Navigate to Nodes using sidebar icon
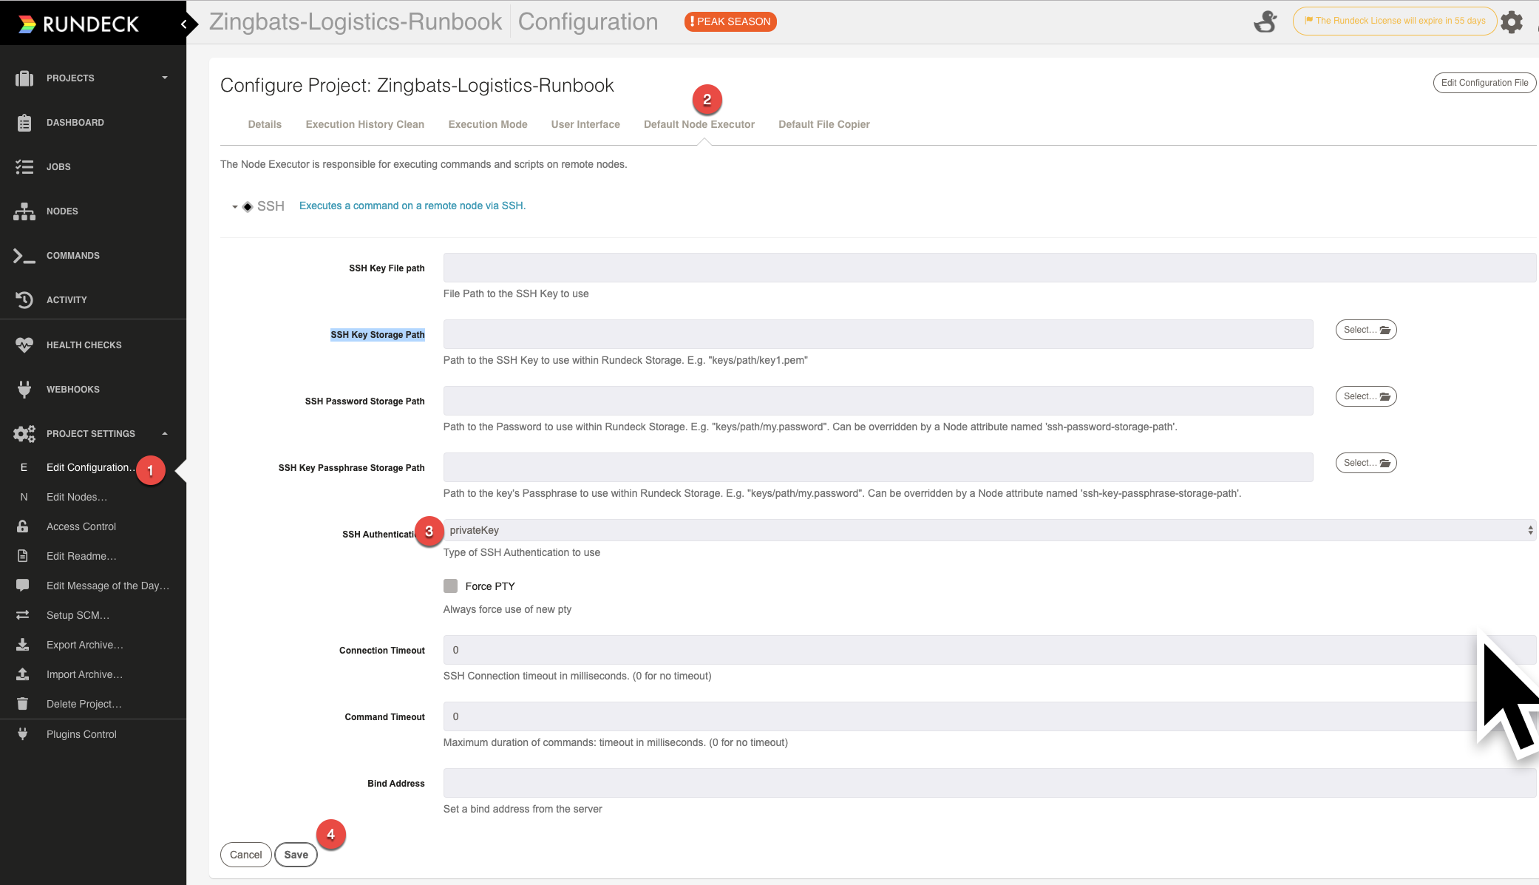 (24, 211)
